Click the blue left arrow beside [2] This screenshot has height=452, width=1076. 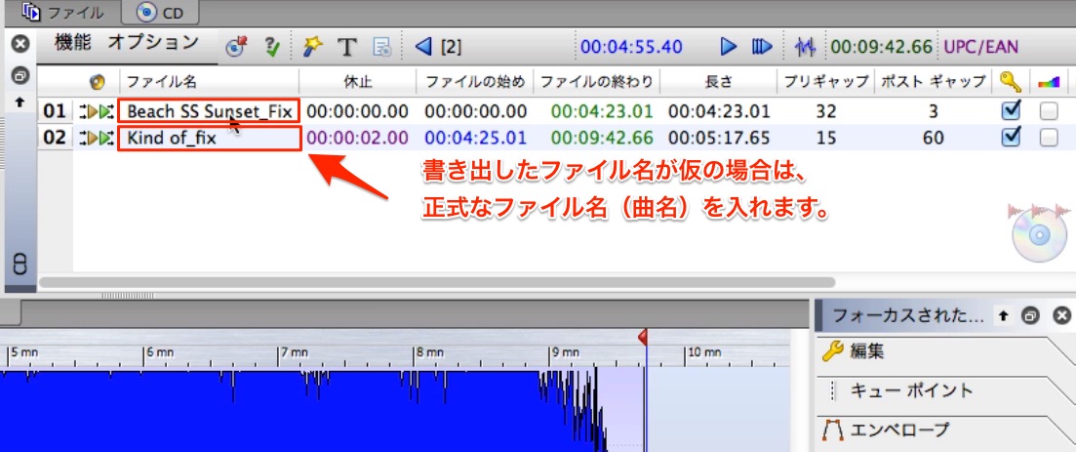pos(423,47)
